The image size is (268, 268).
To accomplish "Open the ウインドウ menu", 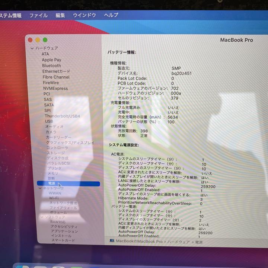I will click(84, 15).
